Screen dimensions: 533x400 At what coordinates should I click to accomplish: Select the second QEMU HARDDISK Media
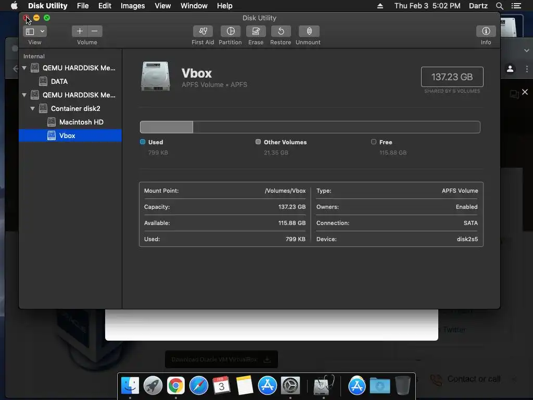tap(79, 95)
